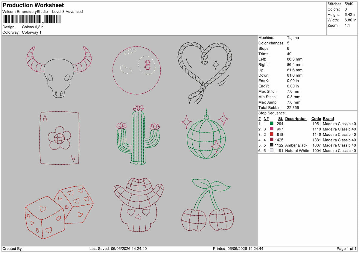359x253 pixels.
Task: Click the stitches count '5849'
Action: point(349,4)
